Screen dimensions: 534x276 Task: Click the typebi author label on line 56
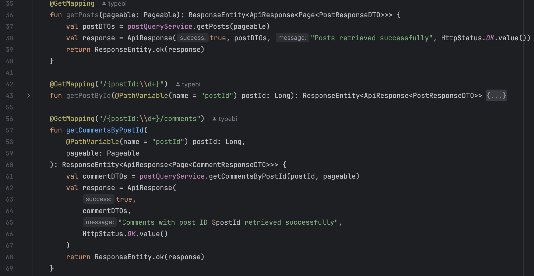(227, 119)
